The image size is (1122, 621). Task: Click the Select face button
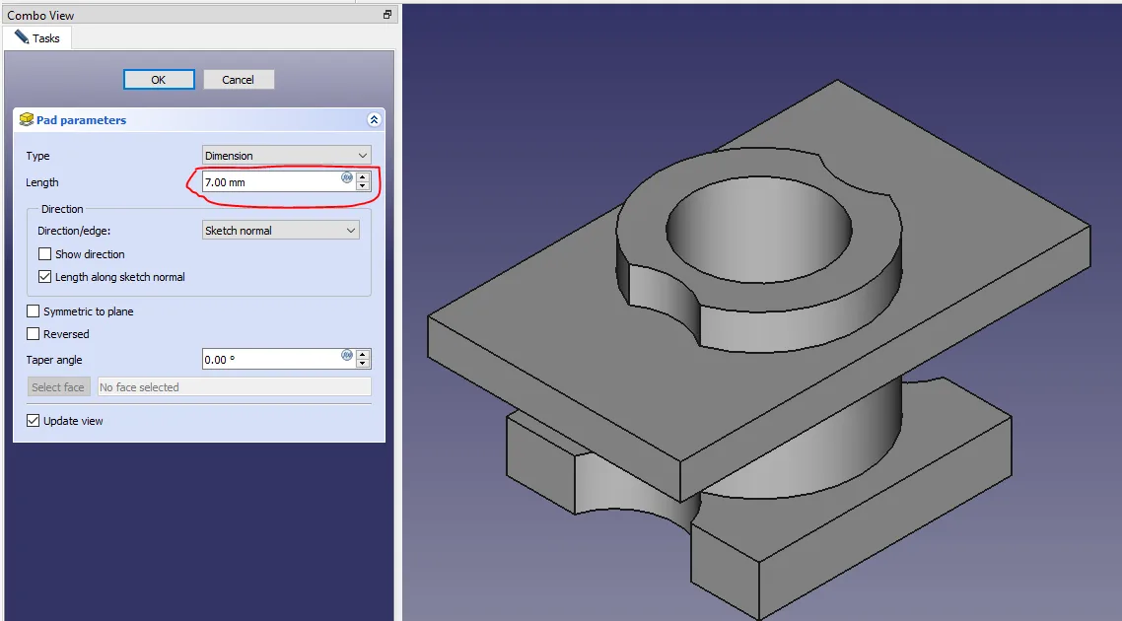click(59, 387)
